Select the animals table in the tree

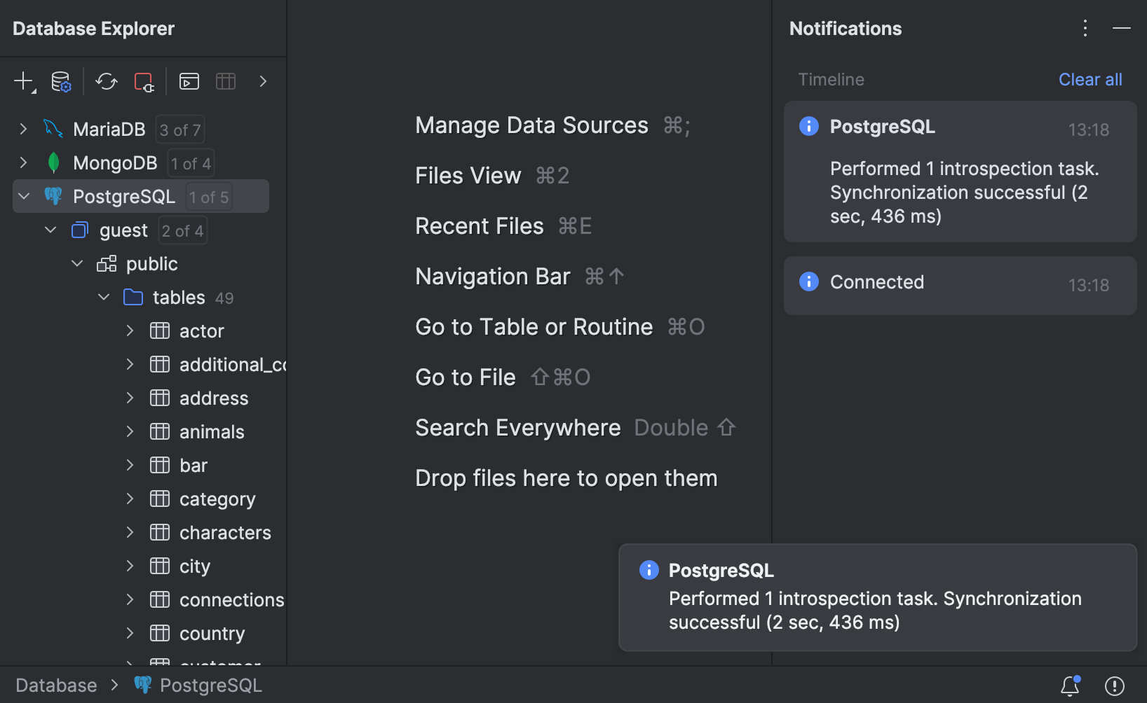(x=212, y=431)
